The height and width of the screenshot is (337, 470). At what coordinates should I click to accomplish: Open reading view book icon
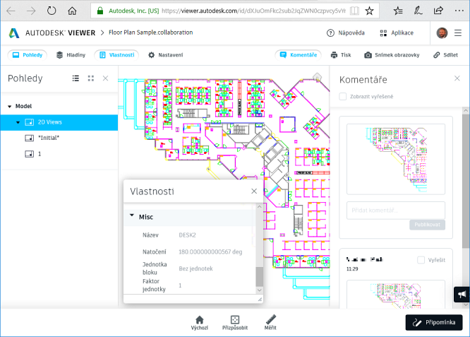point(354,11)
